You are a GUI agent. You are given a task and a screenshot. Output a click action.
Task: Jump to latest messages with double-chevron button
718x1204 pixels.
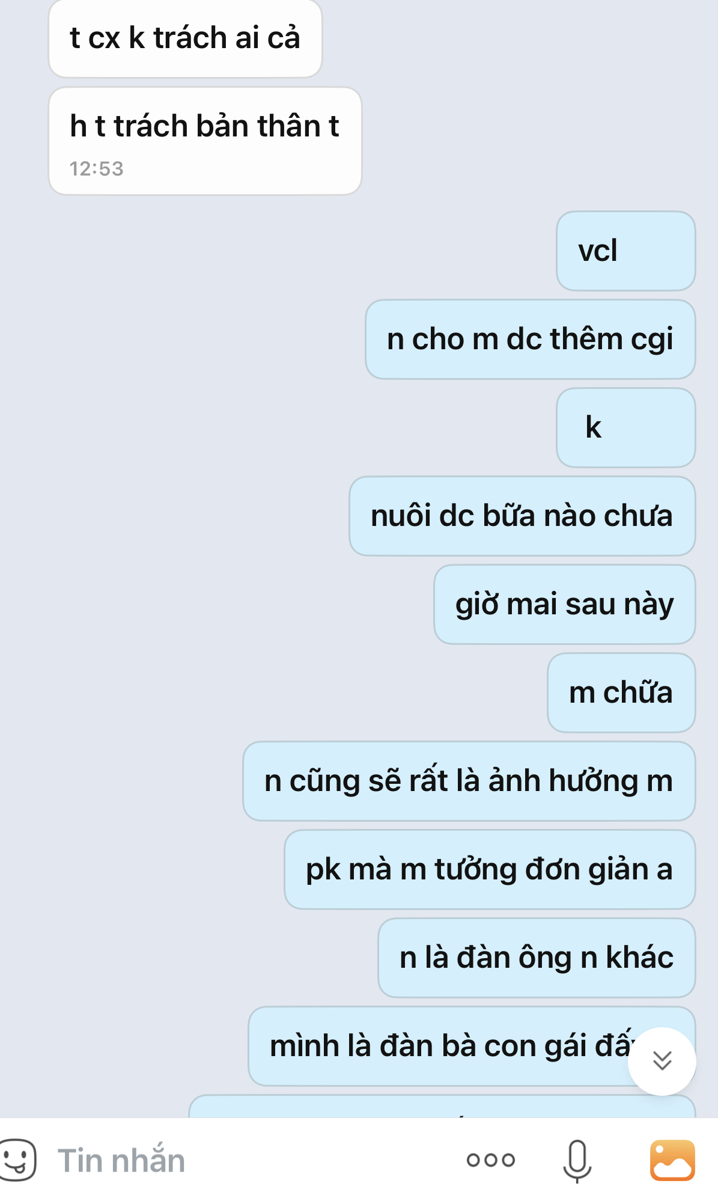662,1061
